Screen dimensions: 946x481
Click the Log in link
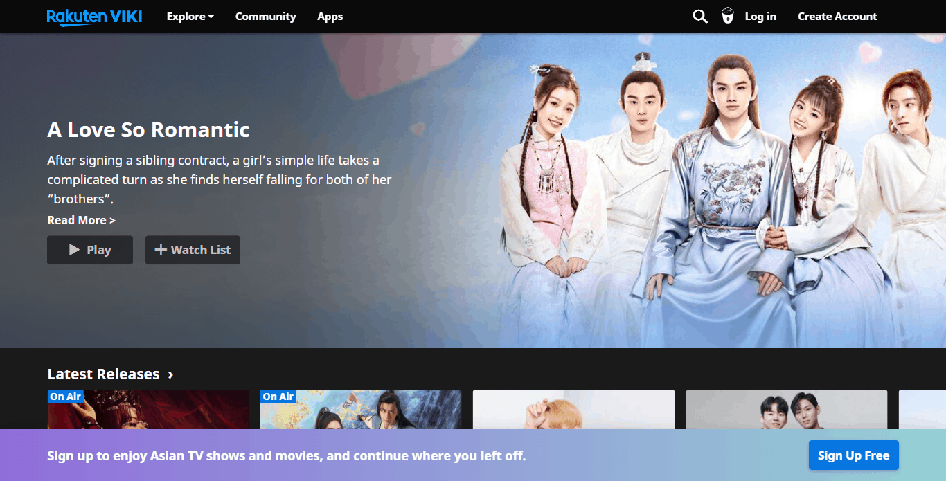point(760,17)
